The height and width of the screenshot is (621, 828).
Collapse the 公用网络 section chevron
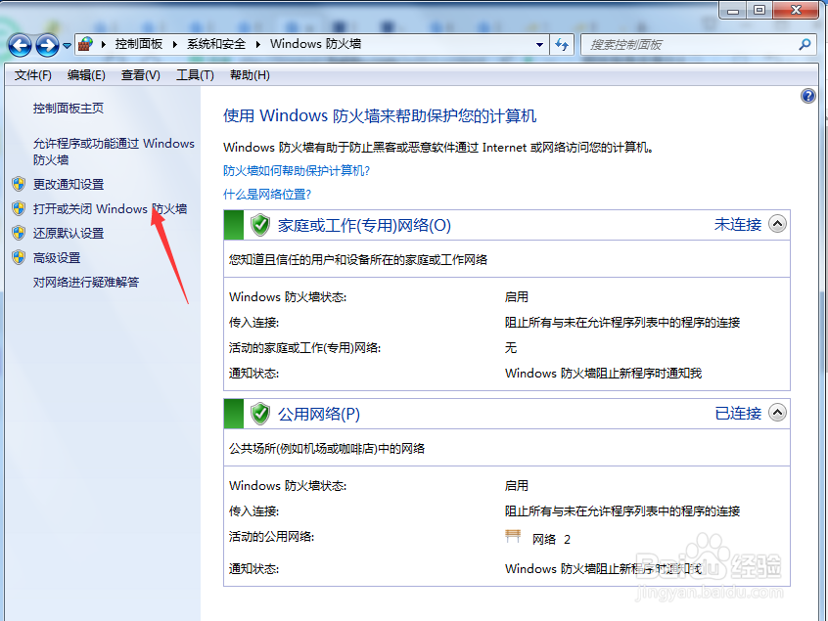(x=777, y=412)
